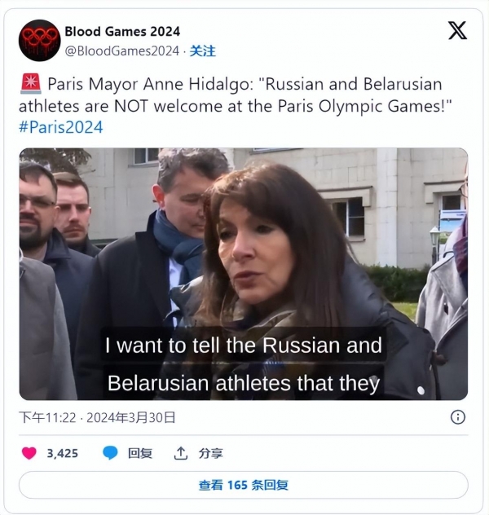Click the blue reply bubble icon
489x515 pixels.
[x=110, y=453]
